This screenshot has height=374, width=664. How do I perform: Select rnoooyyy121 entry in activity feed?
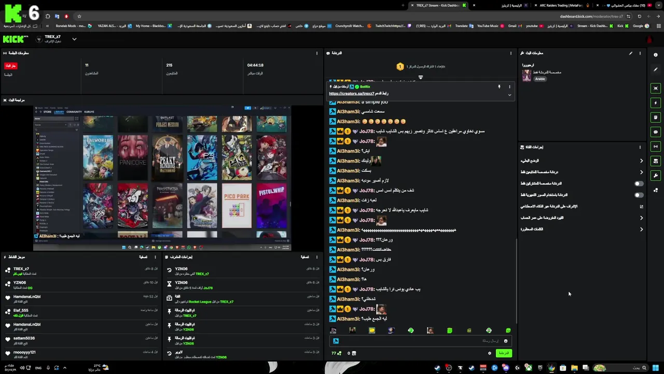pyautogui.click(x=81, y=354)
